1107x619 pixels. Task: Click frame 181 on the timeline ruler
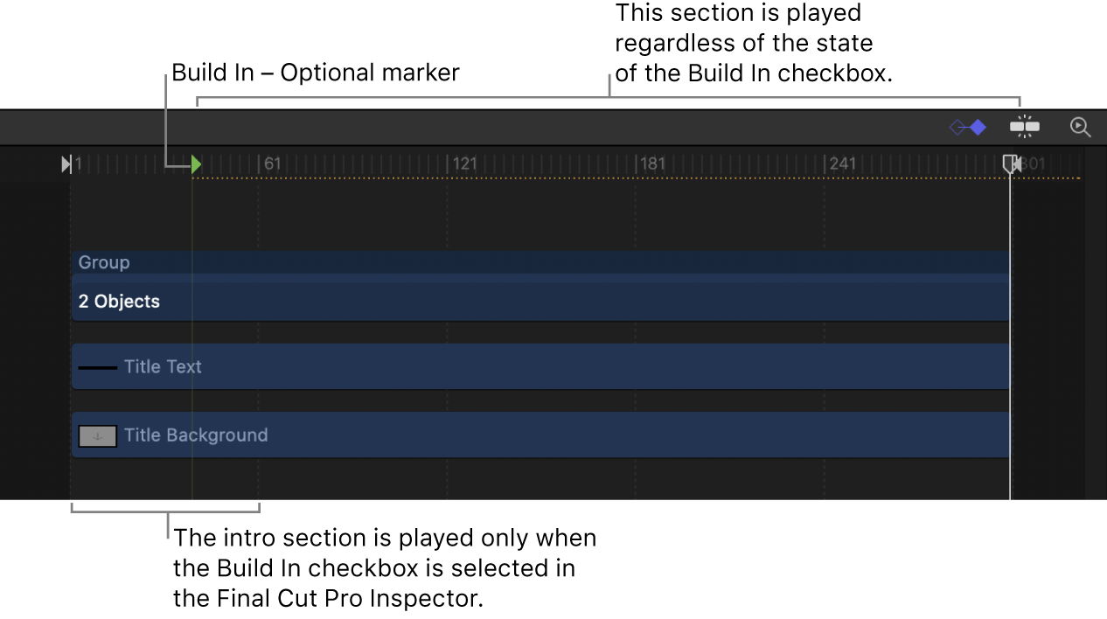pos(651,163)
